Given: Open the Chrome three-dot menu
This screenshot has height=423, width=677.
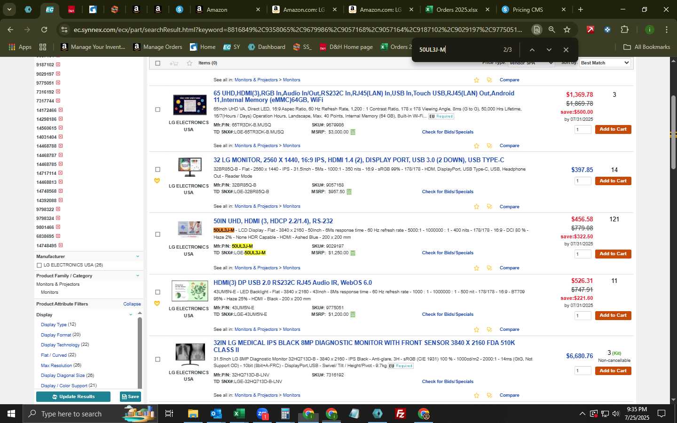Looking at the screenshot, I should click(667, 30).
